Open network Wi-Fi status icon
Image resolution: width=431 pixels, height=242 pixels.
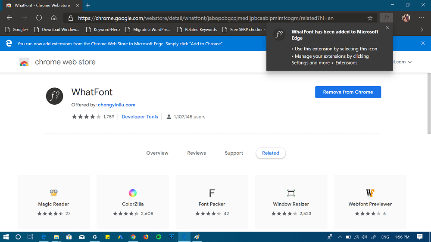click(x=356, y=237)
